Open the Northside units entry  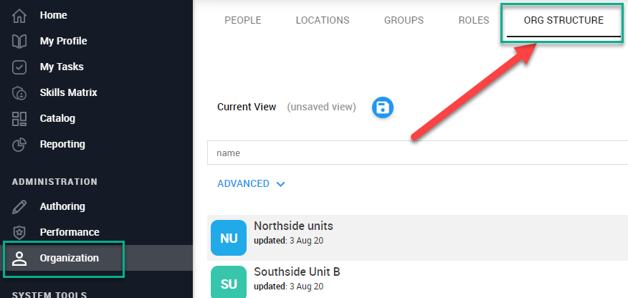click(x=417, y=238)
